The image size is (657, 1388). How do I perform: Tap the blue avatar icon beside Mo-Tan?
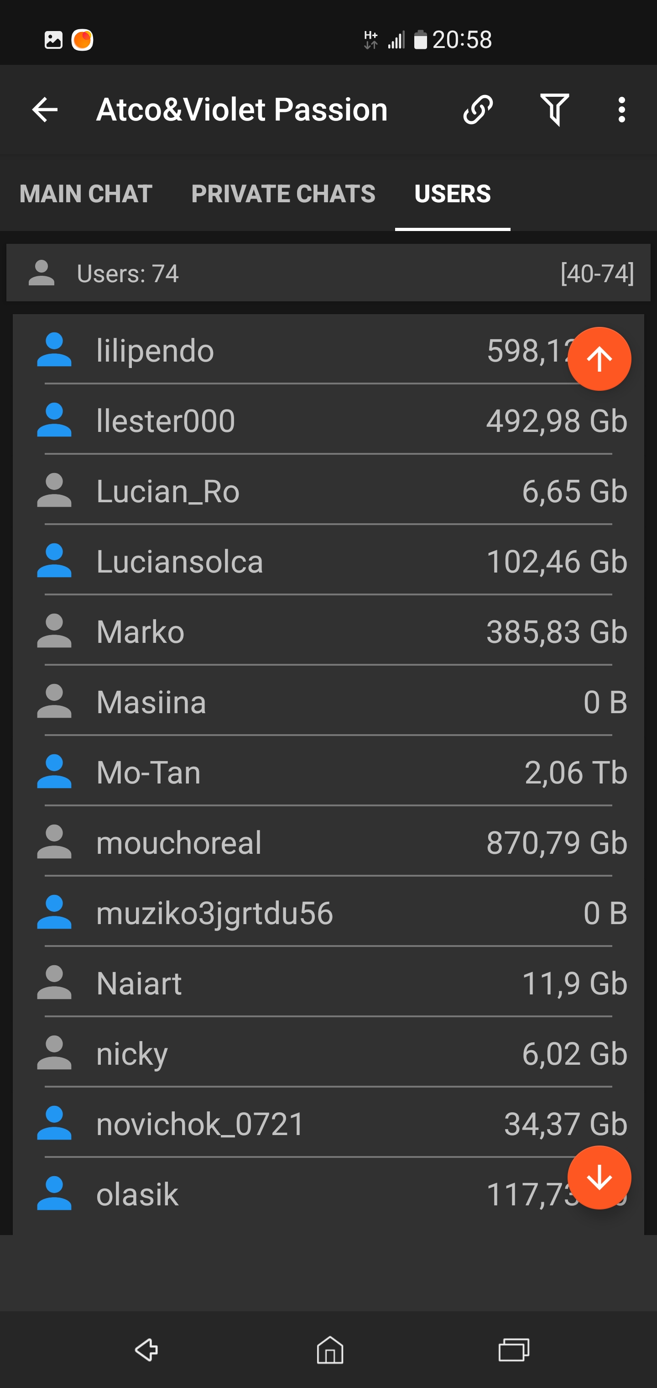point(54,772)
